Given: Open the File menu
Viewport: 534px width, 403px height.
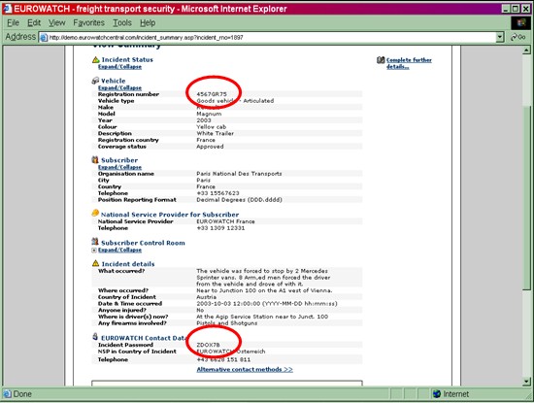Looking at the screenshot, I should point(13,23).
